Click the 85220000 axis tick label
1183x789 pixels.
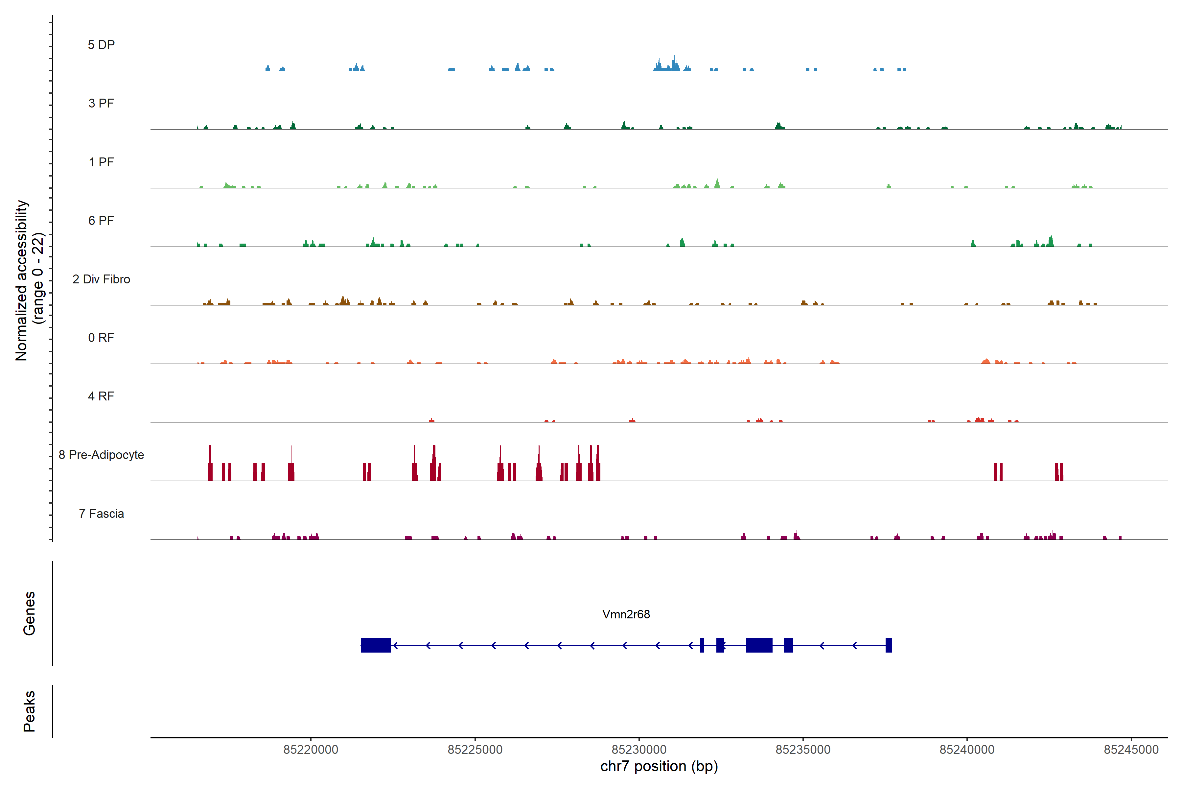(310, 749)
